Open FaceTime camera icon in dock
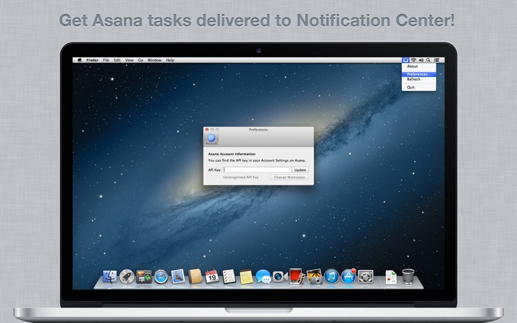The image size is (517, 323). tap(280, 276)
